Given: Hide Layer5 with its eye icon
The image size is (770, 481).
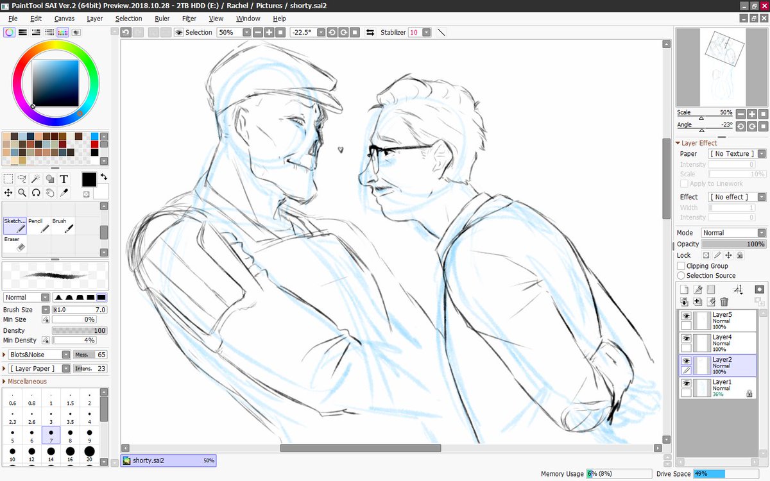Looking at the screenshot, I should [686, 316].
